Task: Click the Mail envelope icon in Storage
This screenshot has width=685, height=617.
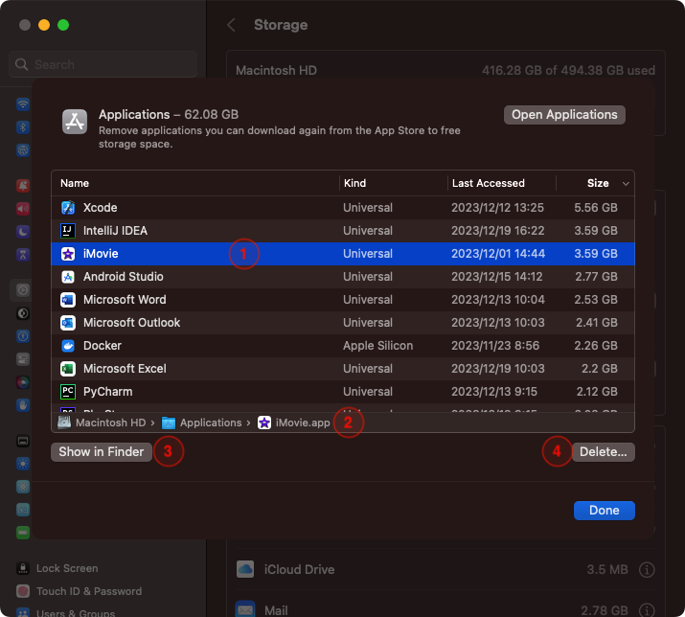Action: click(245, 609)
